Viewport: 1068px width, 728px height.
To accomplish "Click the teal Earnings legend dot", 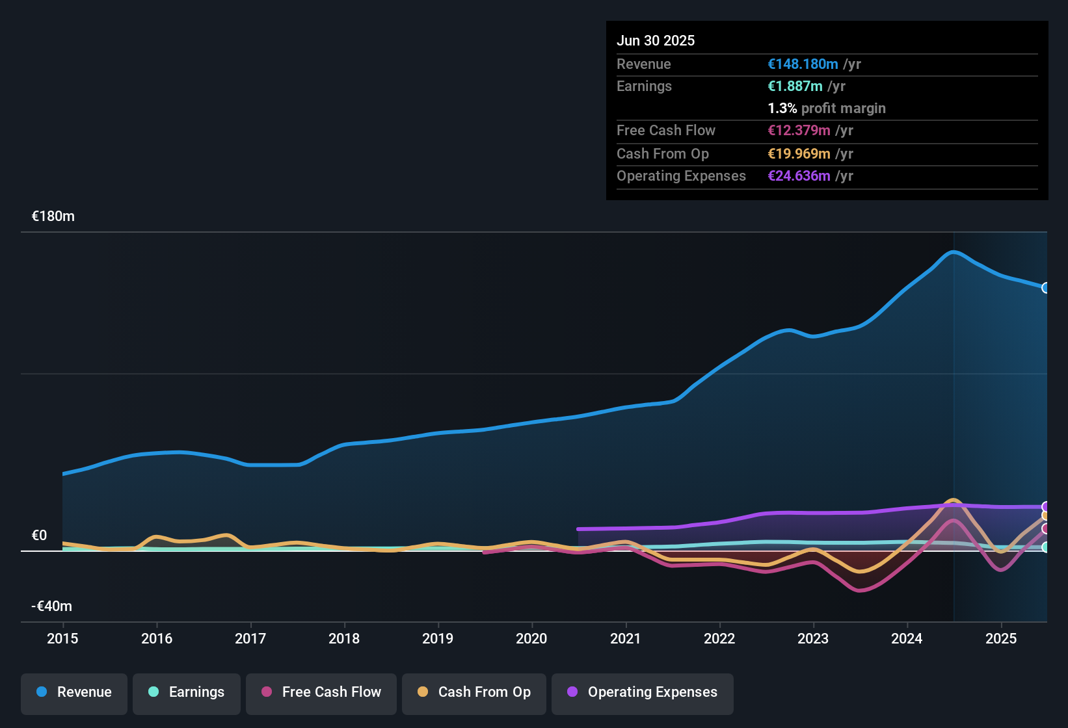I will pos(154,692).
